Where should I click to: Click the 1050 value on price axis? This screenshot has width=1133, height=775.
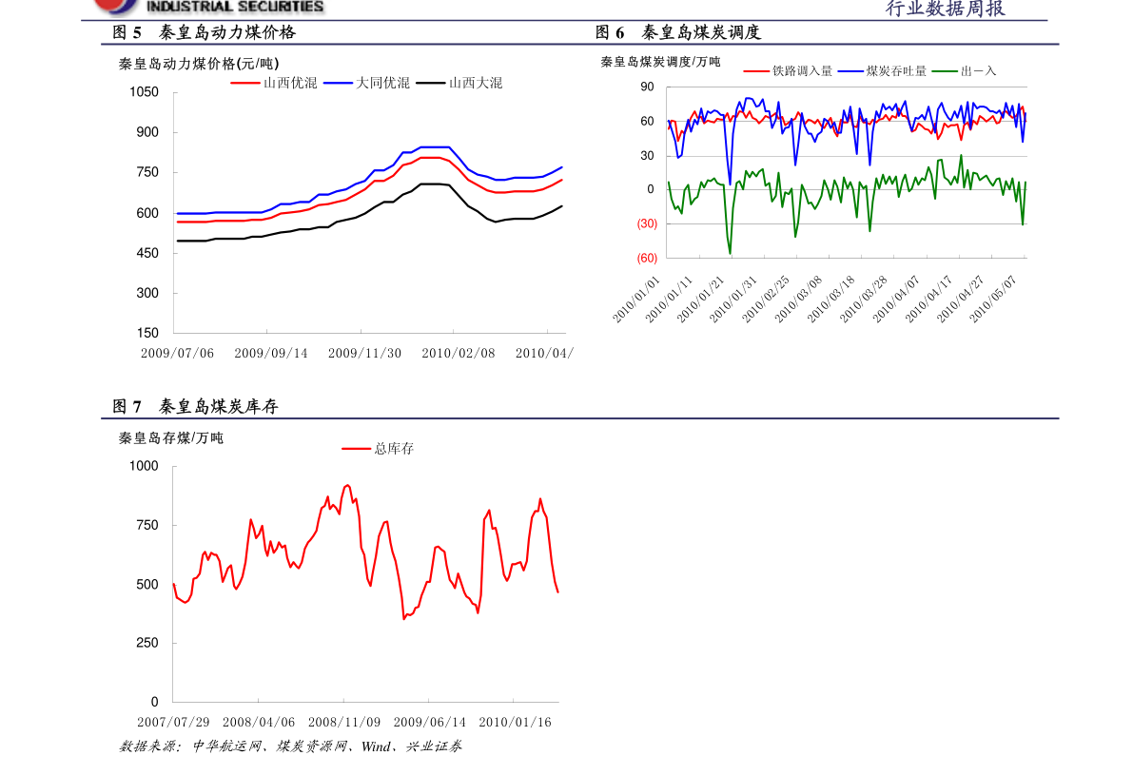144,91
